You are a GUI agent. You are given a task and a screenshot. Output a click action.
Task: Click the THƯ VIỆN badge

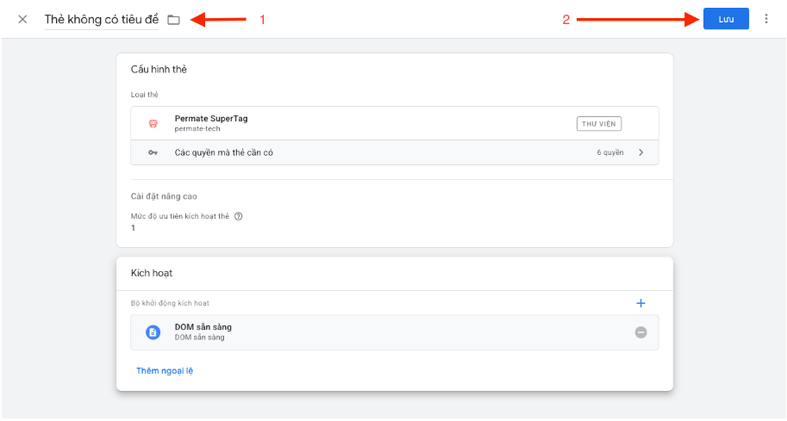point(598,124)
